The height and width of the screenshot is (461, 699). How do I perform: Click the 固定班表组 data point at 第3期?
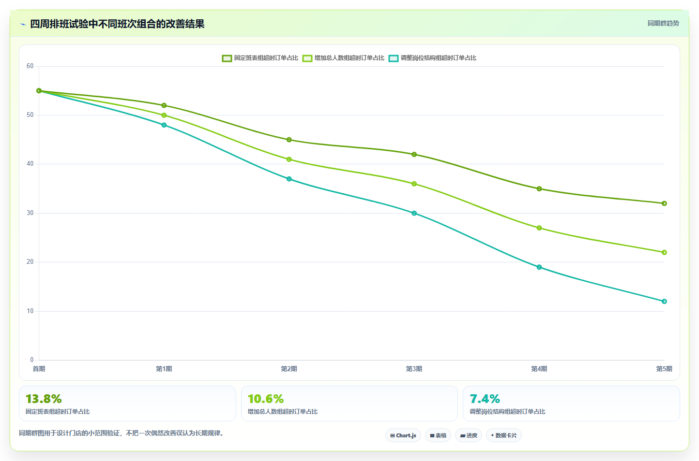(x=414, y=155)
